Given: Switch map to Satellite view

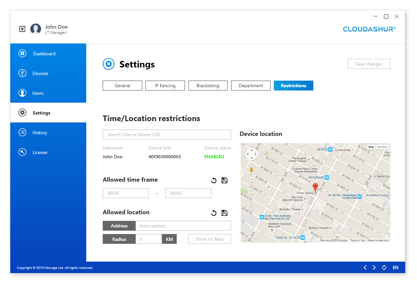Looking at the screenshot, I should click(382, 147).
